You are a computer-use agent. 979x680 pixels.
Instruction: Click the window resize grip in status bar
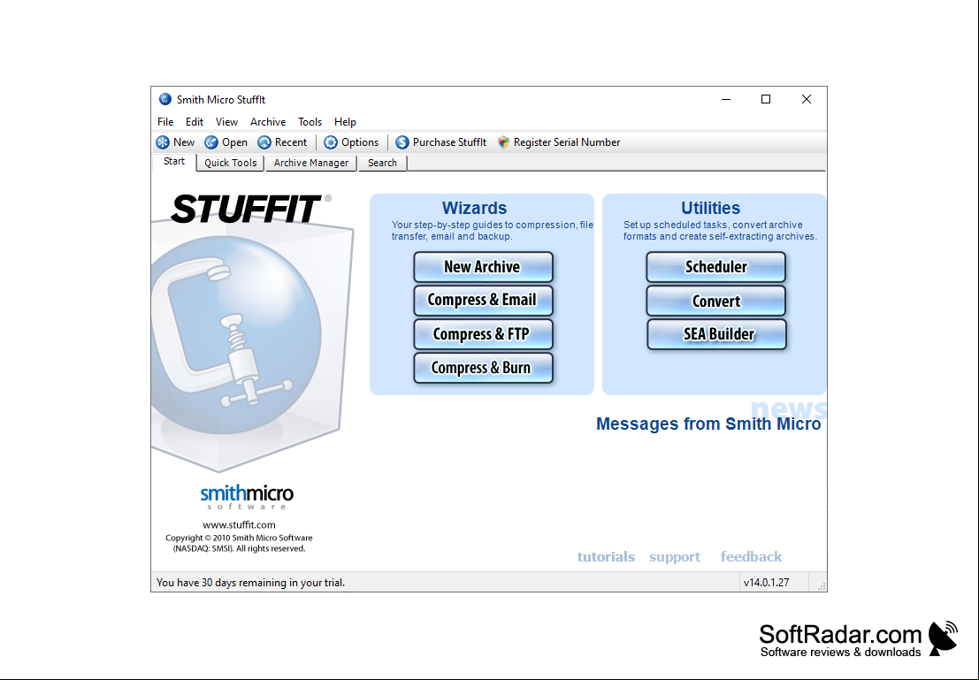[822, 585]
